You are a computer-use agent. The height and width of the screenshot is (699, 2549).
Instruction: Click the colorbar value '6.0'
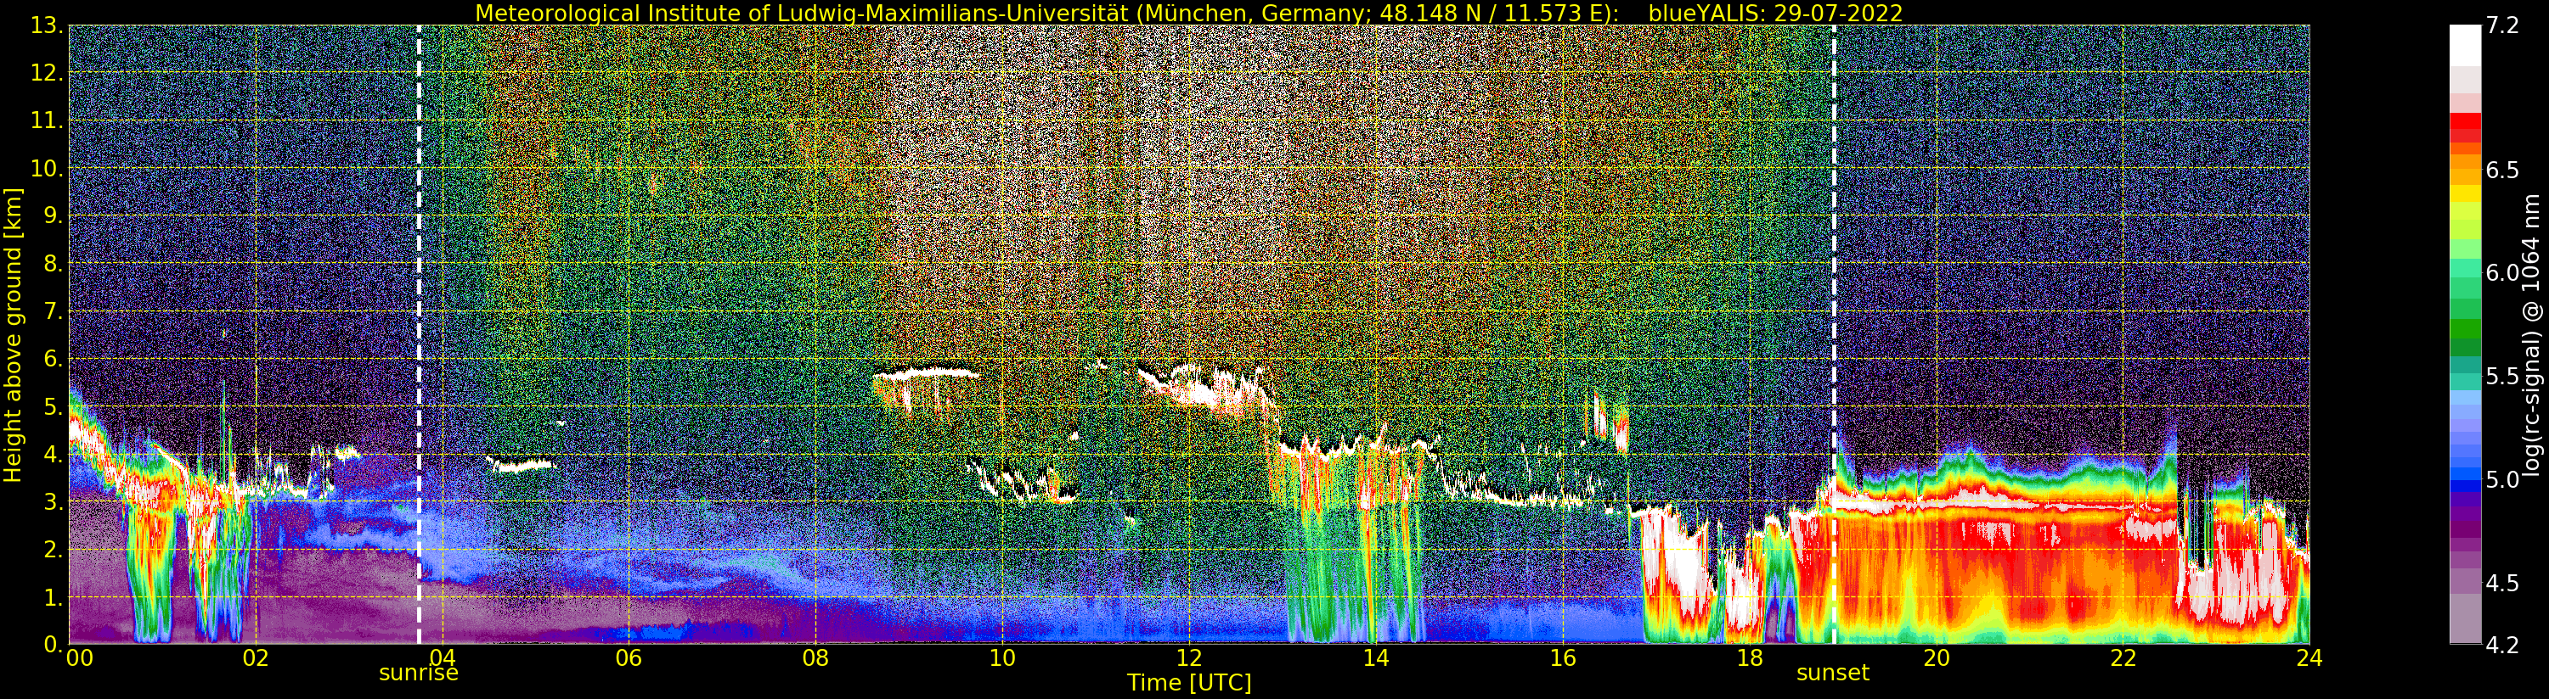click(2501, 273)
